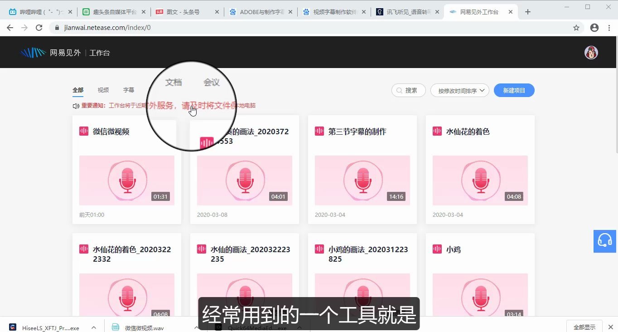The width and height of the screenshot is (618, 332).
Task: Click the 前天01:00 date text
Action: click(92, 215)
